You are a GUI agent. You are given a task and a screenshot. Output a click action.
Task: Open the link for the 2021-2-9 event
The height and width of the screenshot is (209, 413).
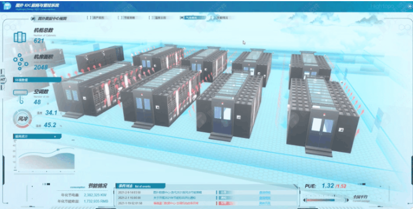pyautogui.click(x=265, y=193)
